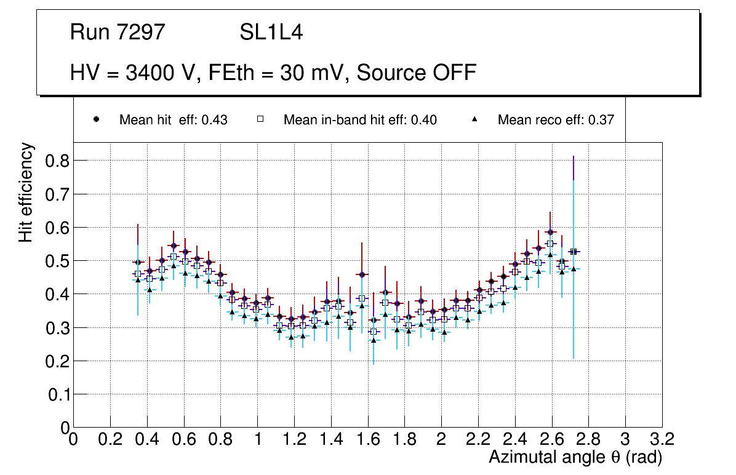Click the rightmost open square data point
This screenshot has width=736, height=475.
point(573,252)
